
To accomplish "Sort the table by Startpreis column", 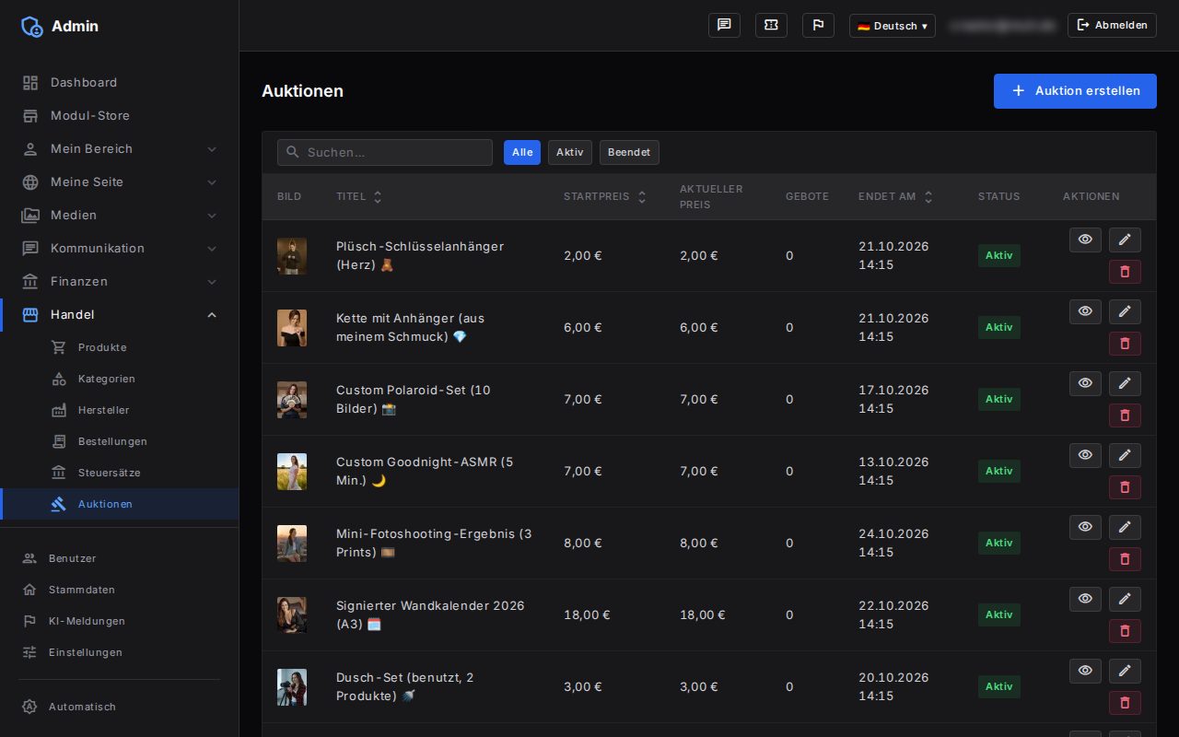I will (x=604, y=196).
